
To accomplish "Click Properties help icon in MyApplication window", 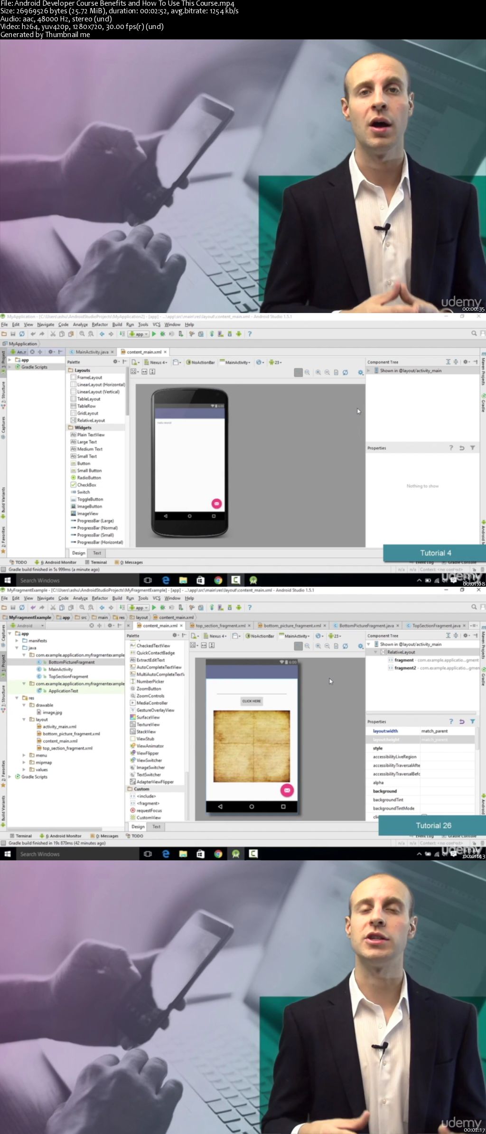I will tap(451, 448).
